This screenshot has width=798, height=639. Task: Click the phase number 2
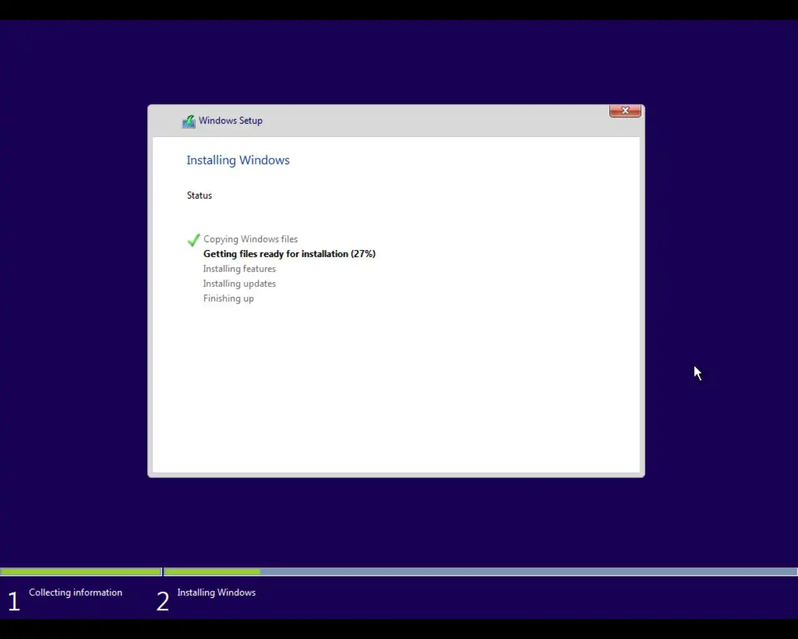[163, 602]
